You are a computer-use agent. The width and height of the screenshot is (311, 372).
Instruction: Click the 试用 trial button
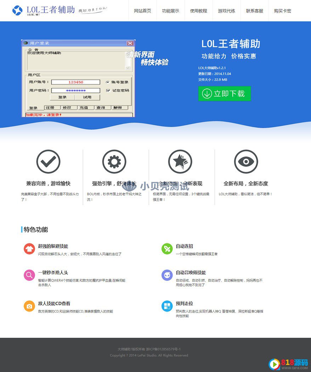(87, 97)
